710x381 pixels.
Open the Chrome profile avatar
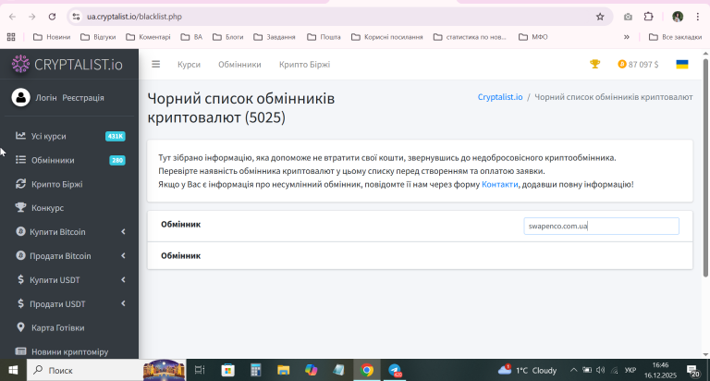[x=678, y=17]
